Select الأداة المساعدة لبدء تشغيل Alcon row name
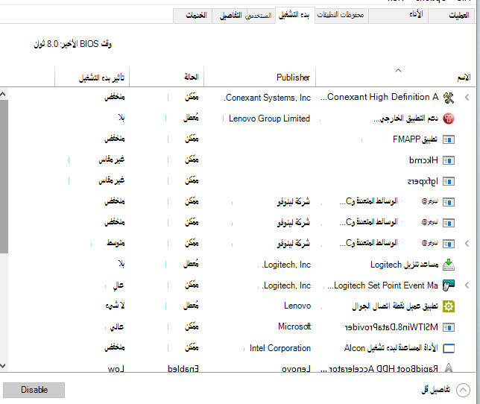This screenshot has height=404, width=480. [x=391, y=348]
